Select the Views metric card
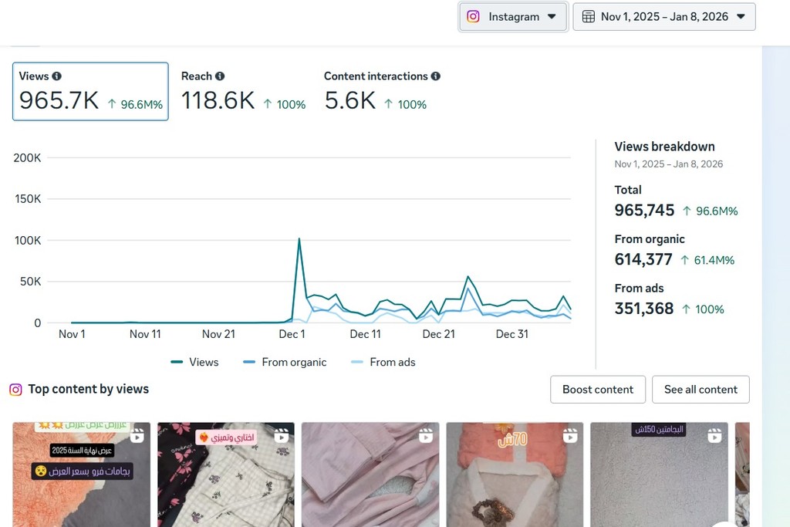Screen dimensions: 790x527 (90, 91)
